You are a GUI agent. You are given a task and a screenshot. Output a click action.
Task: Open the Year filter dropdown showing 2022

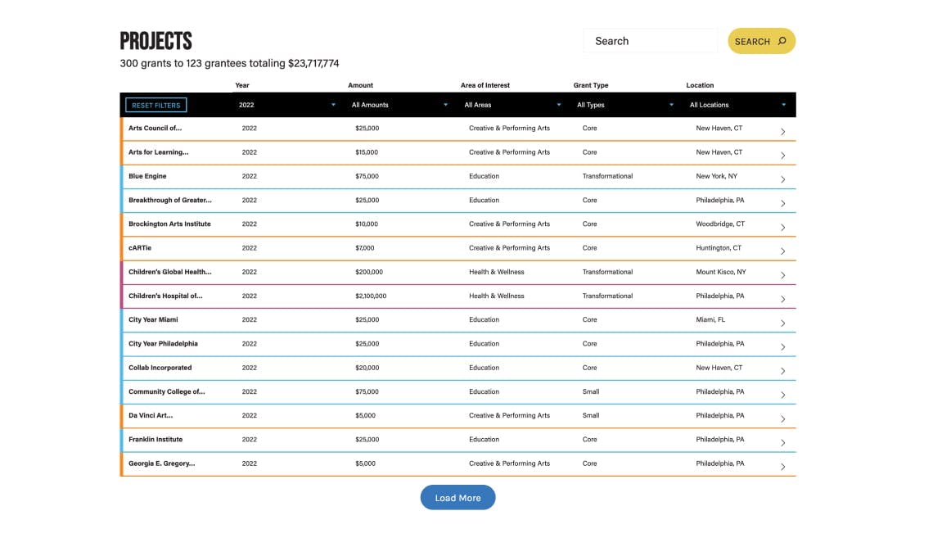point(286,105)
